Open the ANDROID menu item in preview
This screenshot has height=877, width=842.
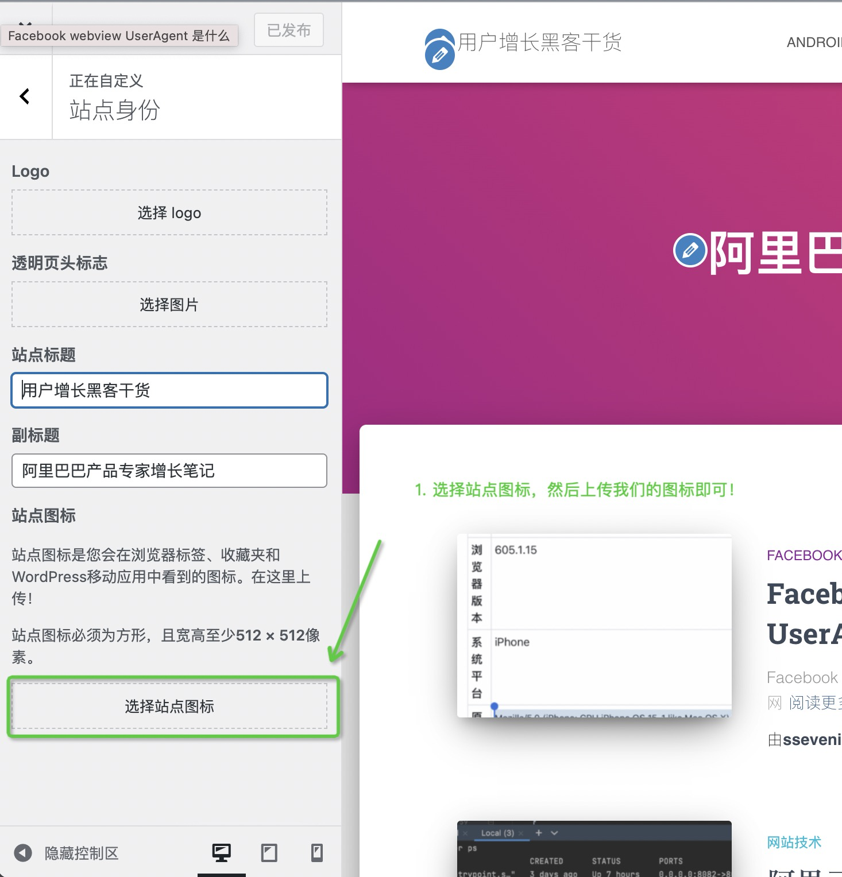click(x=814, y=42)
